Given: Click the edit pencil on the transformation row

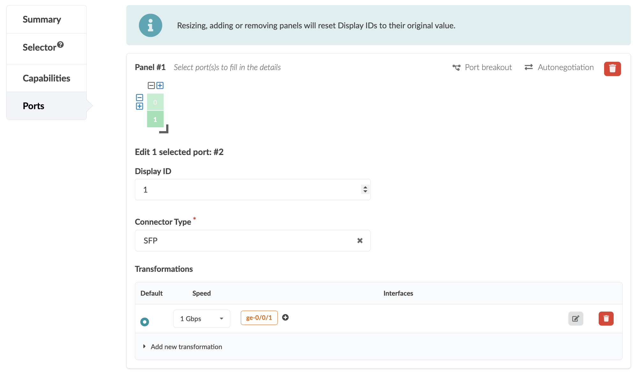Looking at the screenshot, I should coord(575,318).
